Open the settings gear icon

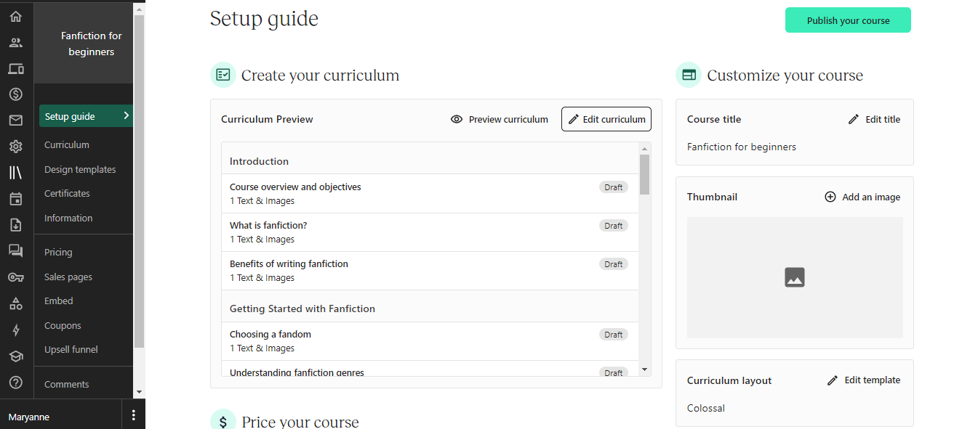(15, 147)
